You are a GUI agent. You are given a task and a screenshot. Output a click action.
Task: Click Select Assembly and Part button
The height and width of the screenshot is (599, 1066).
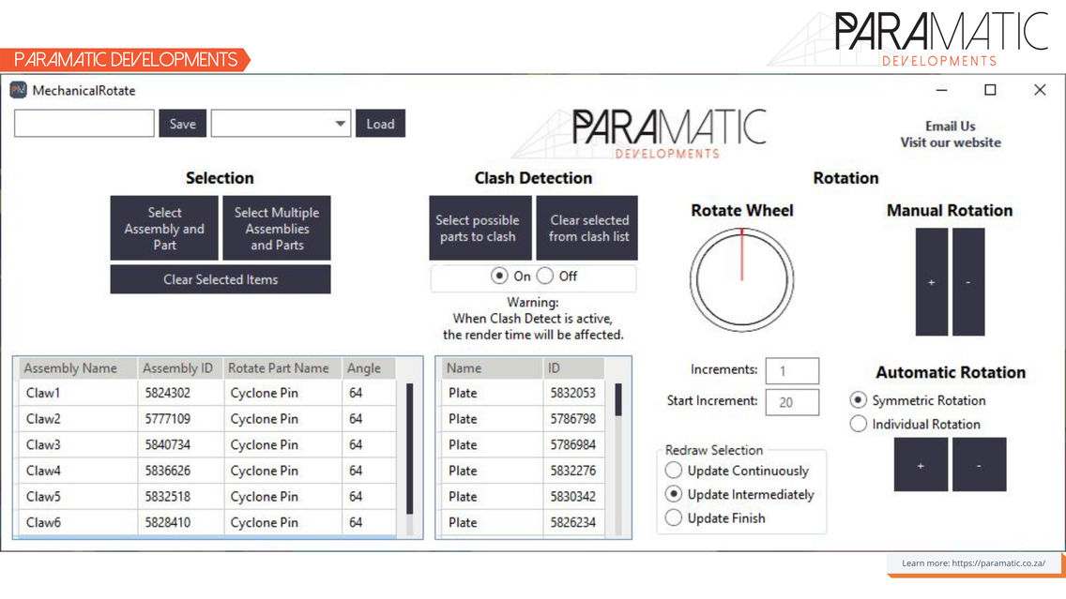pyautogui.click(x=164, y=228)
